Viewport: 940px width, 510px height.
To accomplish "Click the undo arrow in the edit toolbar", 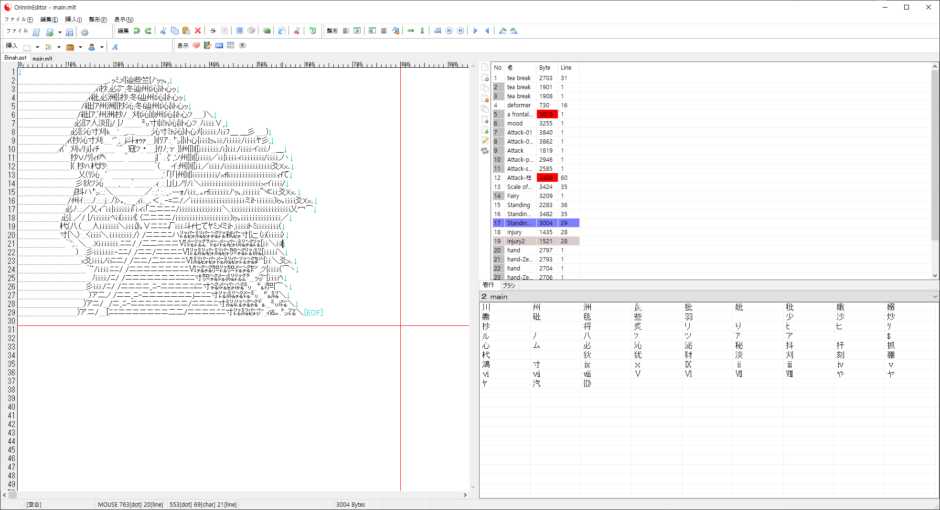I will [137, 31].
